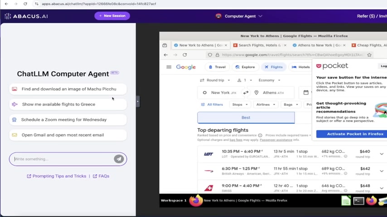This screenshot has height=217, width=387.
Task: Click the Refer ($) / Invite link
Action: 372,16
